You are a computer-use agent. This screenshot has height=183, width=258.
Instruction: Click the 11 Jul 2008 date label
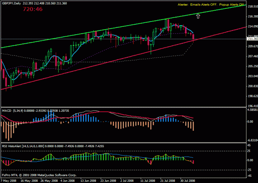coord(147,181)
